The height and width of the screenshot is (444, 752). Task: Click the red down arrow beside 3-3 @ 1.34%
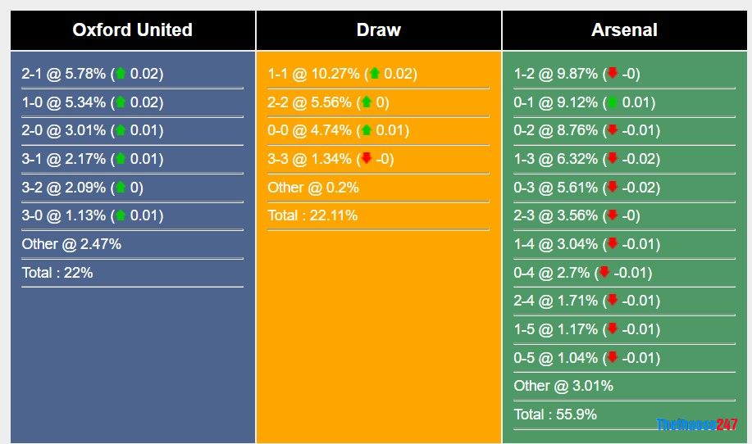[x=367, y=159]
